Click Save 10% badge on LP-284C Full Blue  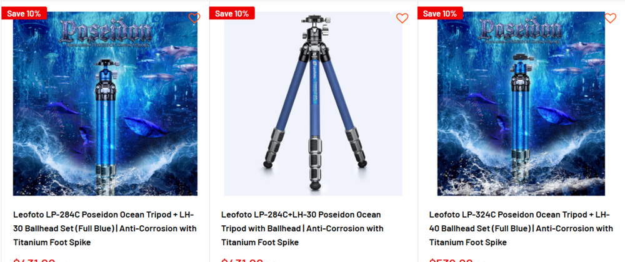click(x=24, y=13)
